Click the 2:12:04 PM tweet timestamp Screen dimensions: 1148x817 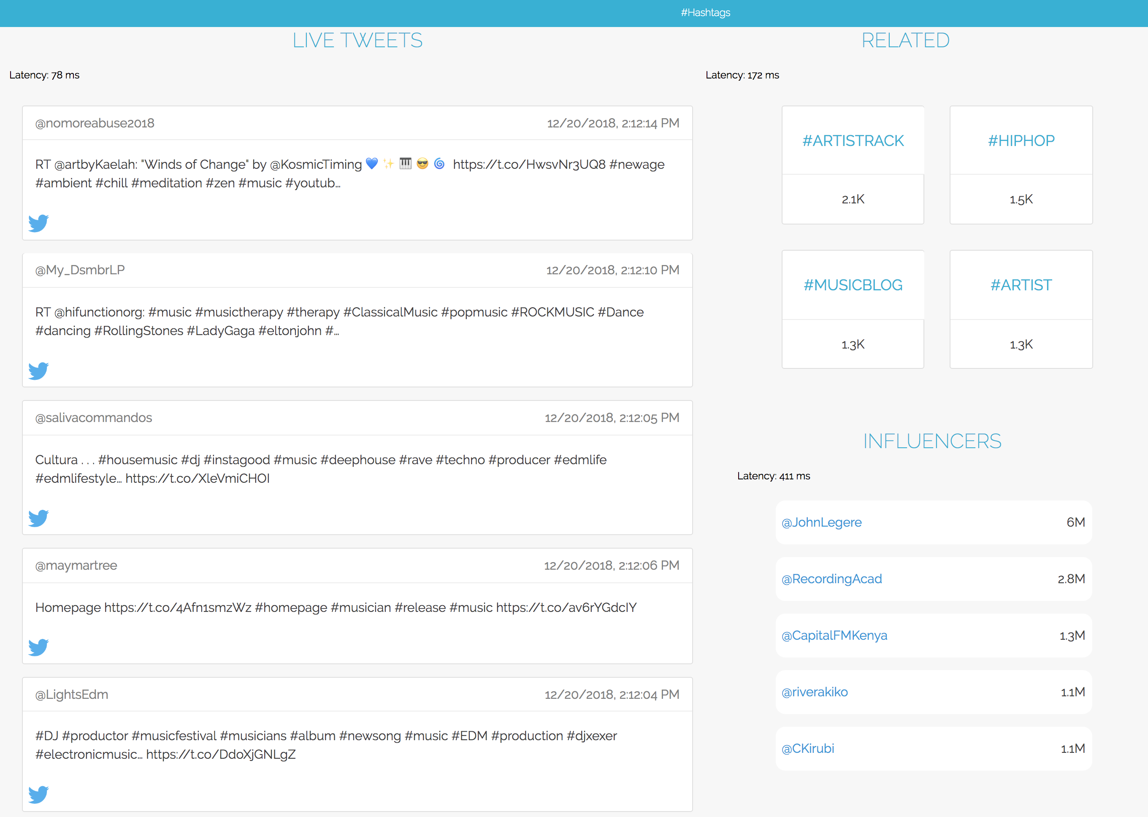[x=612, y=695]
